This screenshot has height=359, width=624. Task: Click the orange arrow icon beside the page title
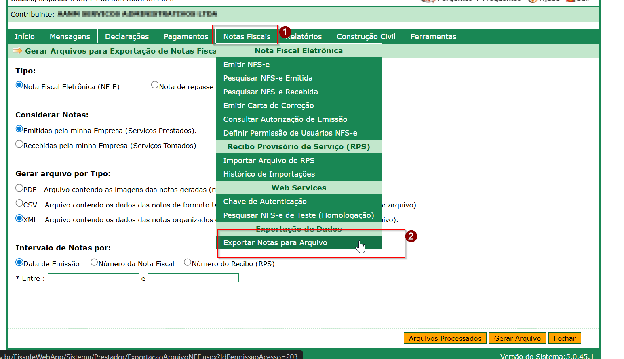pos(17,51)
